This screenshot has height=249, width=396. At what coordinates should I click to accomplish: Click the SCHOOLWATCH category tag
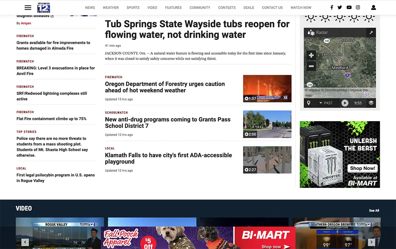coord(116,113)
